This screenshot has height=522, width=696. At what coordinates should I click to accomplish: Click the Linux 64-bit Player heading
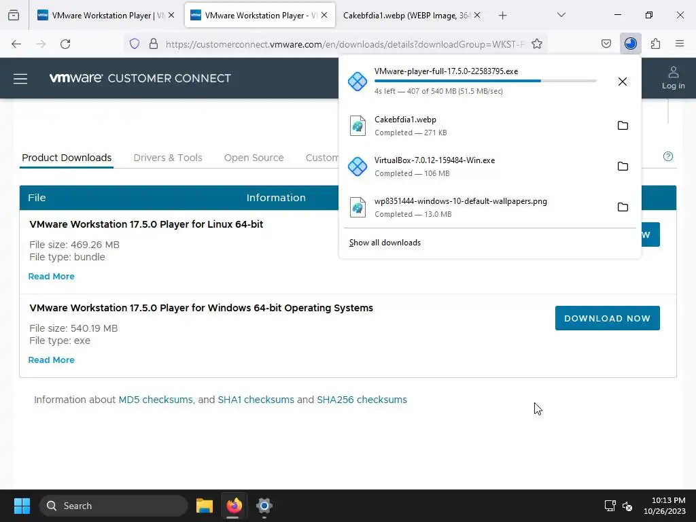pos(146,224)
